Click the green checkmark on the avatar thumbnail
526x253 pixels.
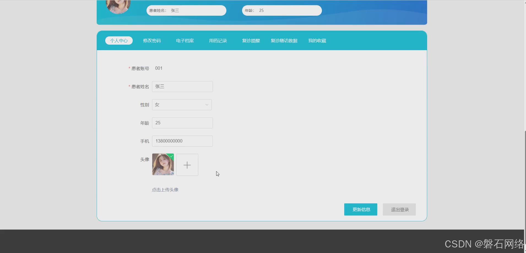172,156
